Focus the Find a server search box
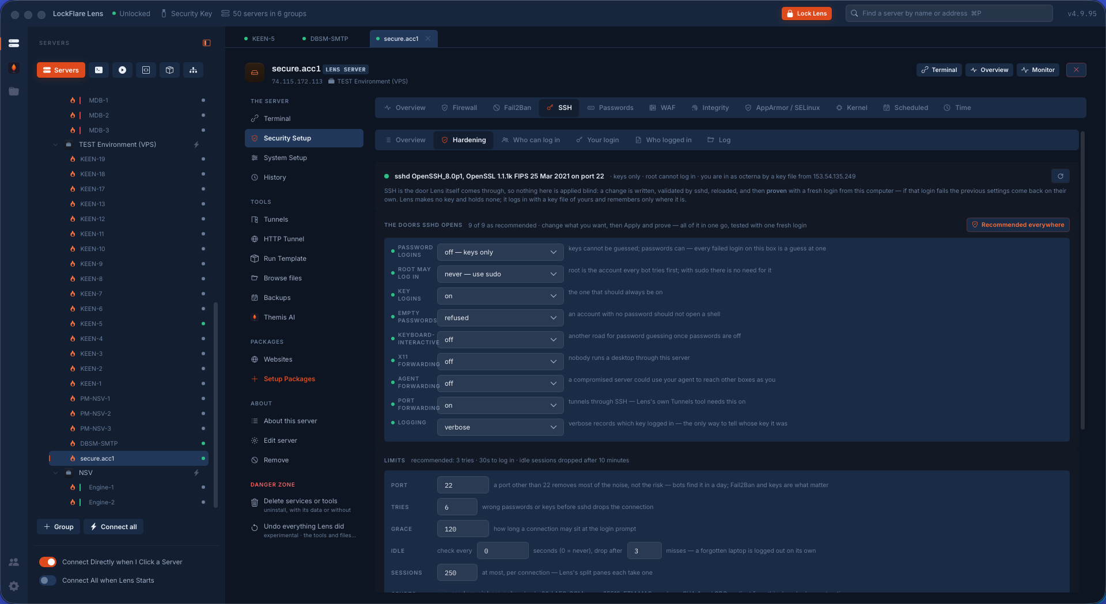The width and height of the screenshot is (1106, 604). 949,13
